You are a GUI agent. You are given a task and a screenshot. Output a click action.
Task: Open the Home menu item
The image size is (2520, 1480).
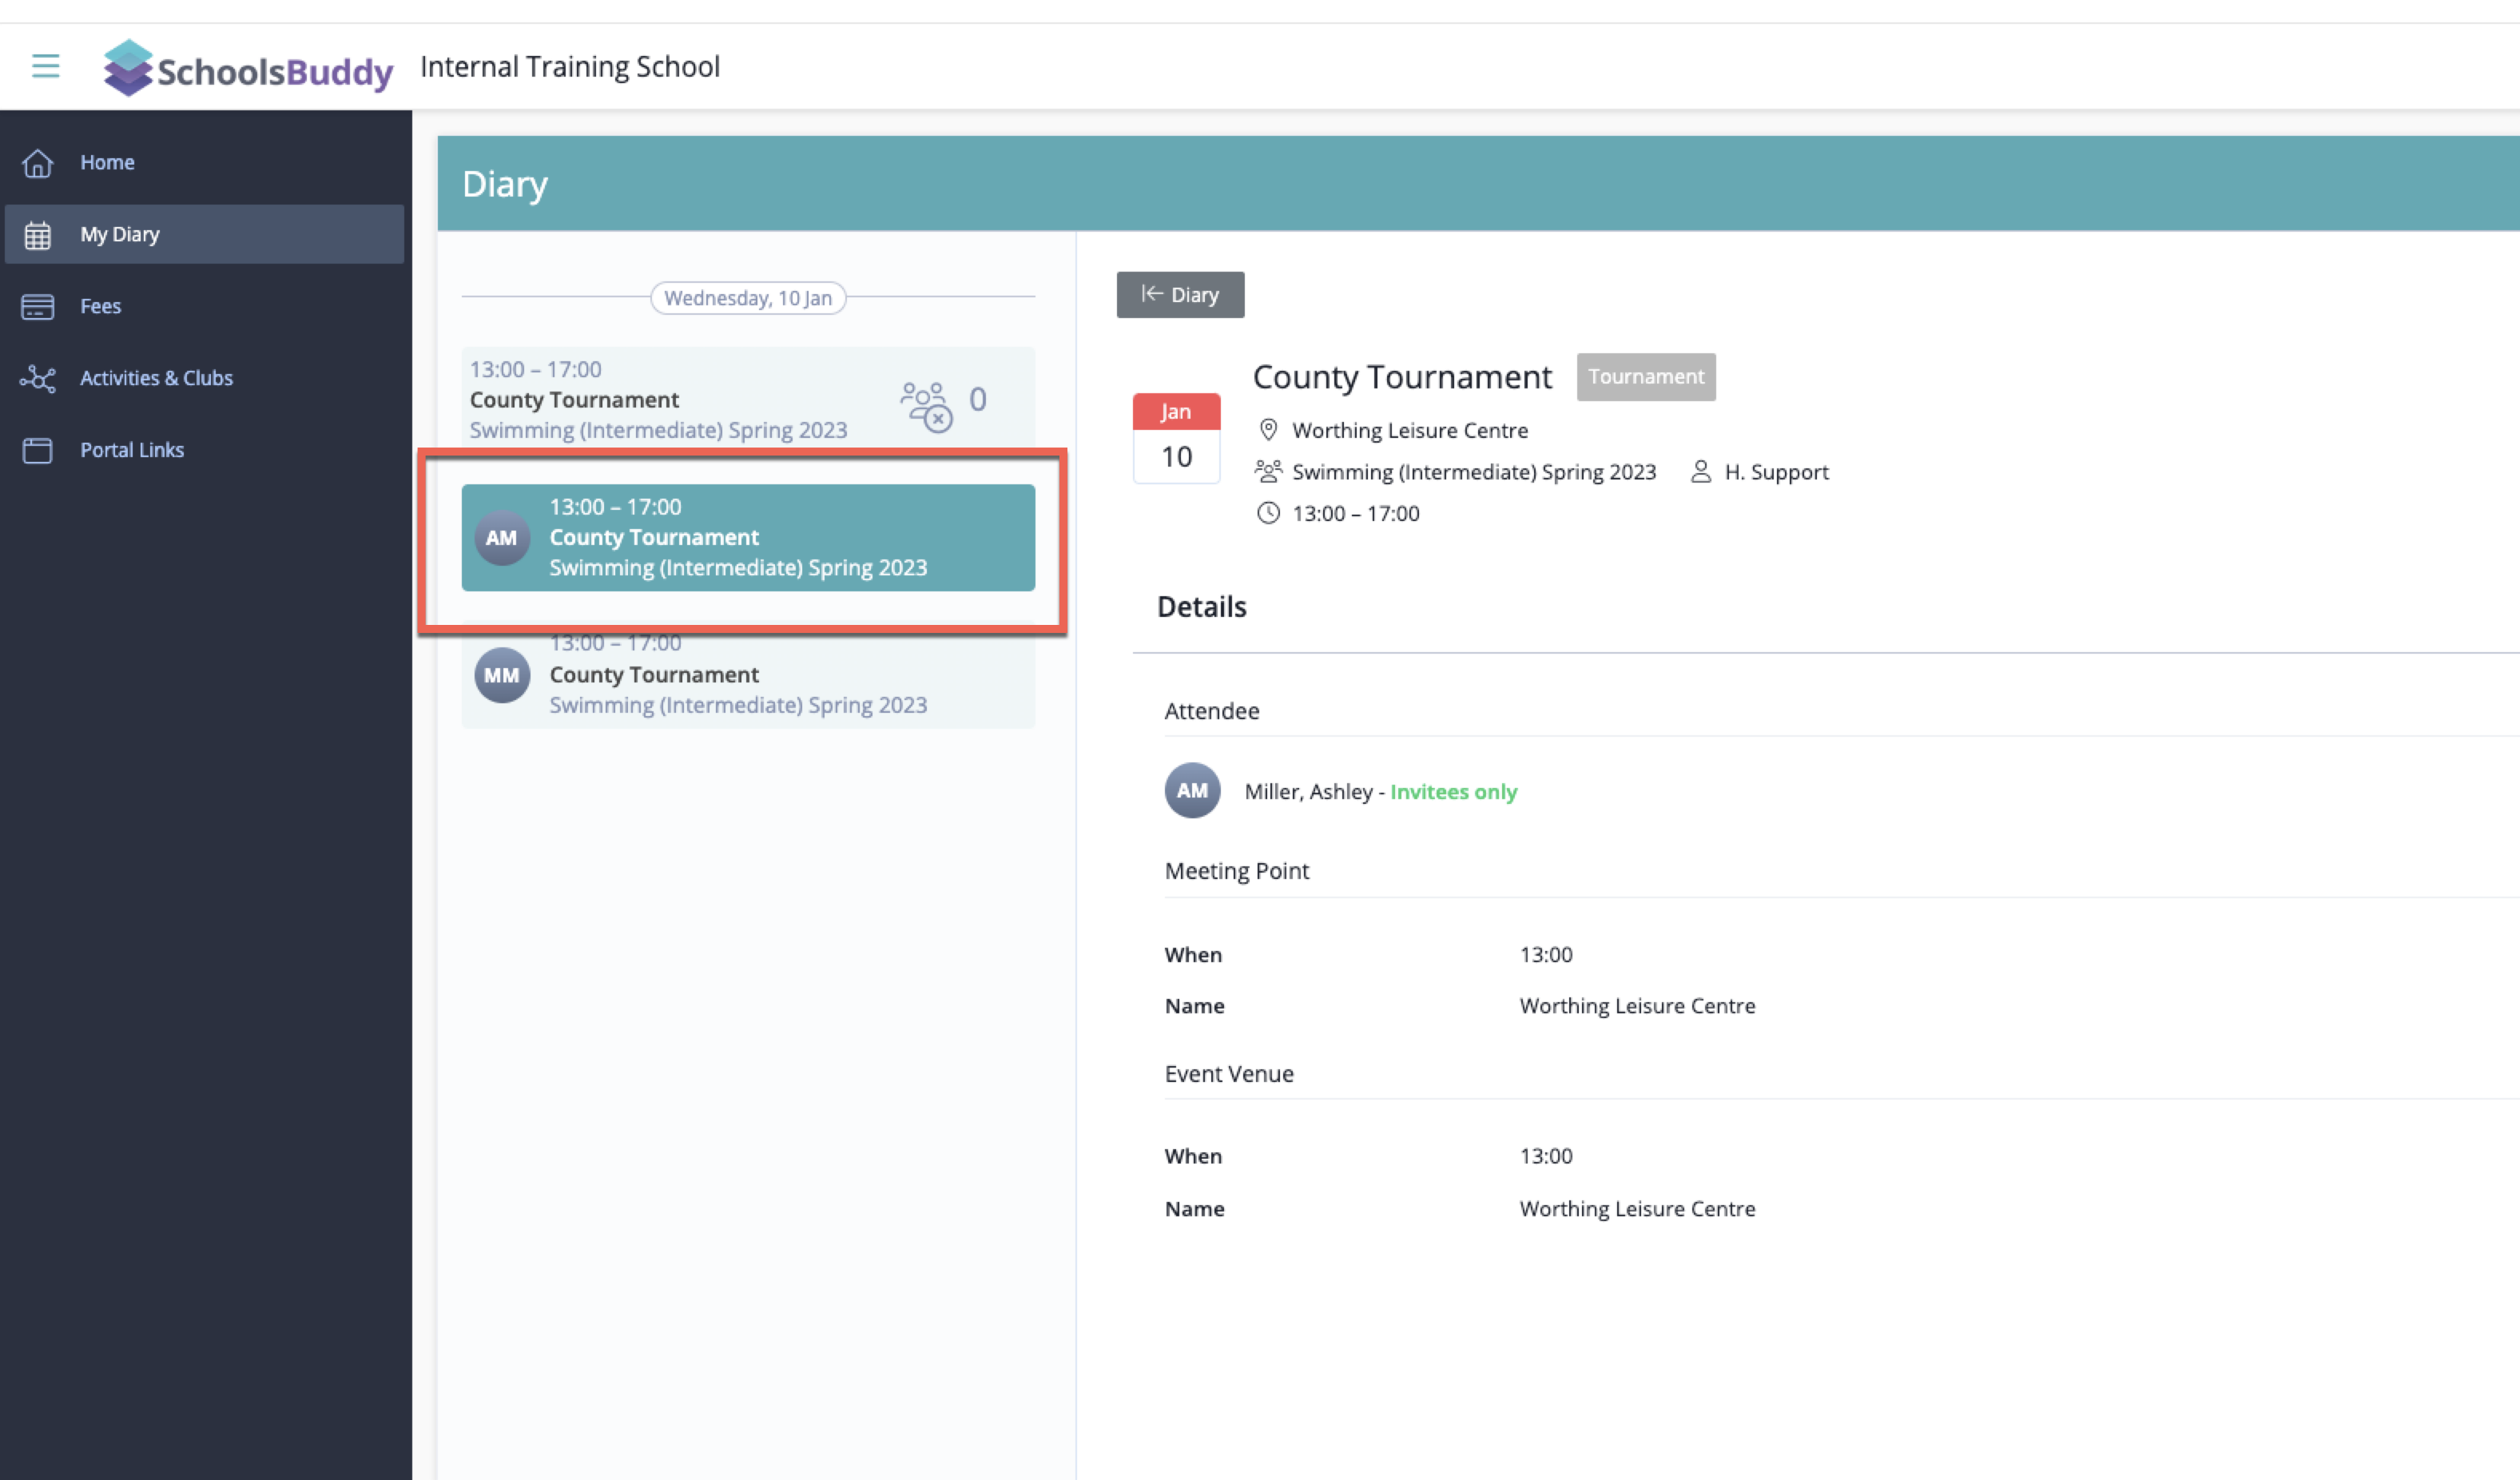pos(107,162)
